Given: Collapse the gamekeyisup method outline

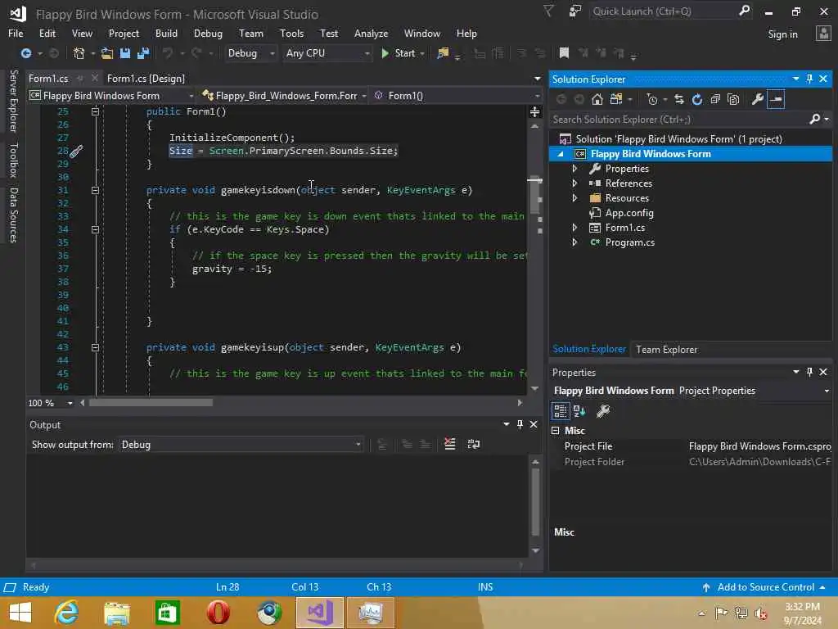Looking at the screenshot, I should coord(95,347).
